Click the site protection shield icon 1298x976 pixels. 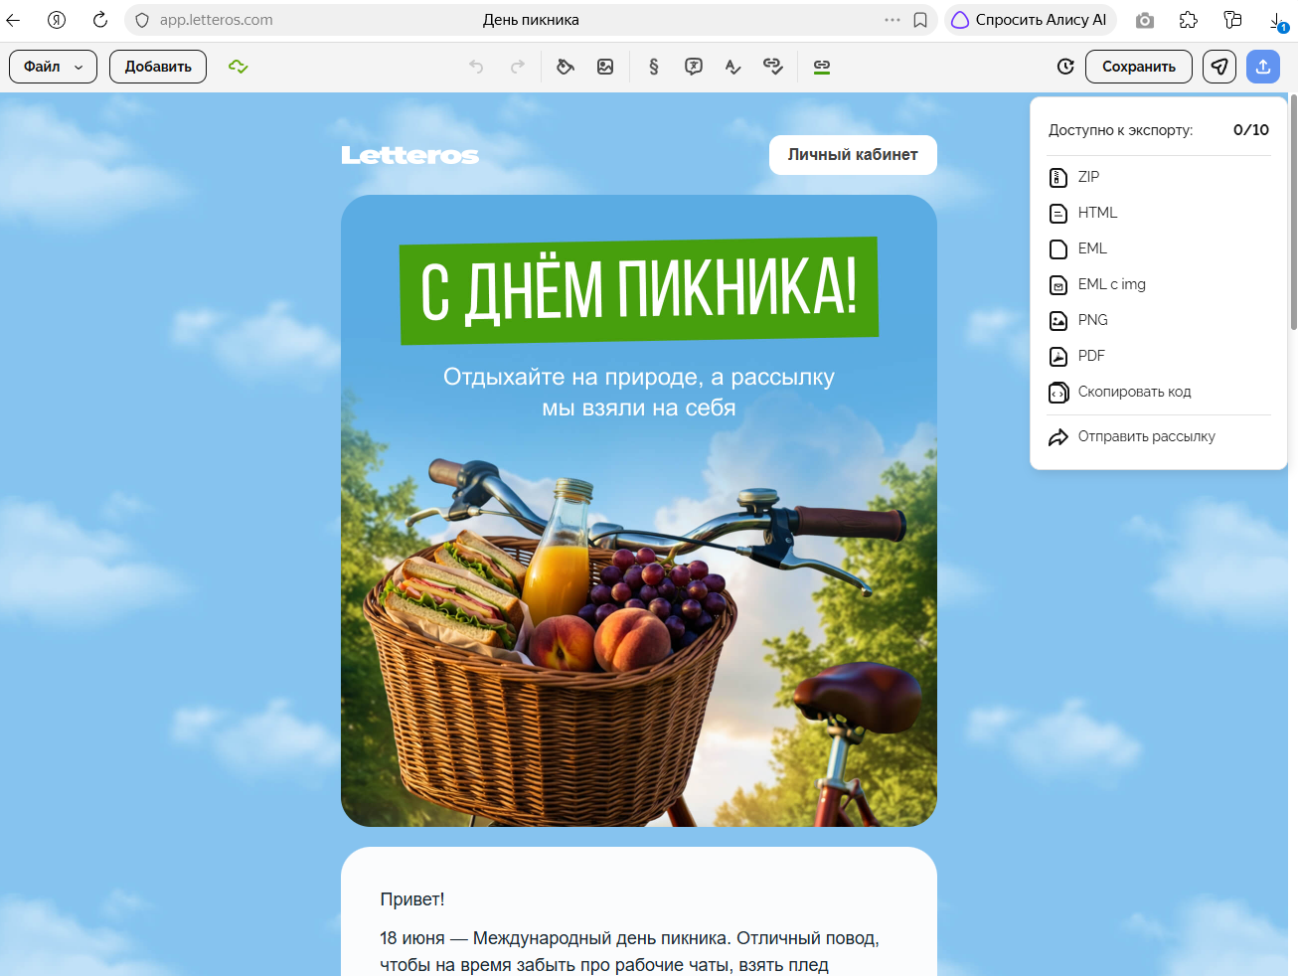pos(142,20)
